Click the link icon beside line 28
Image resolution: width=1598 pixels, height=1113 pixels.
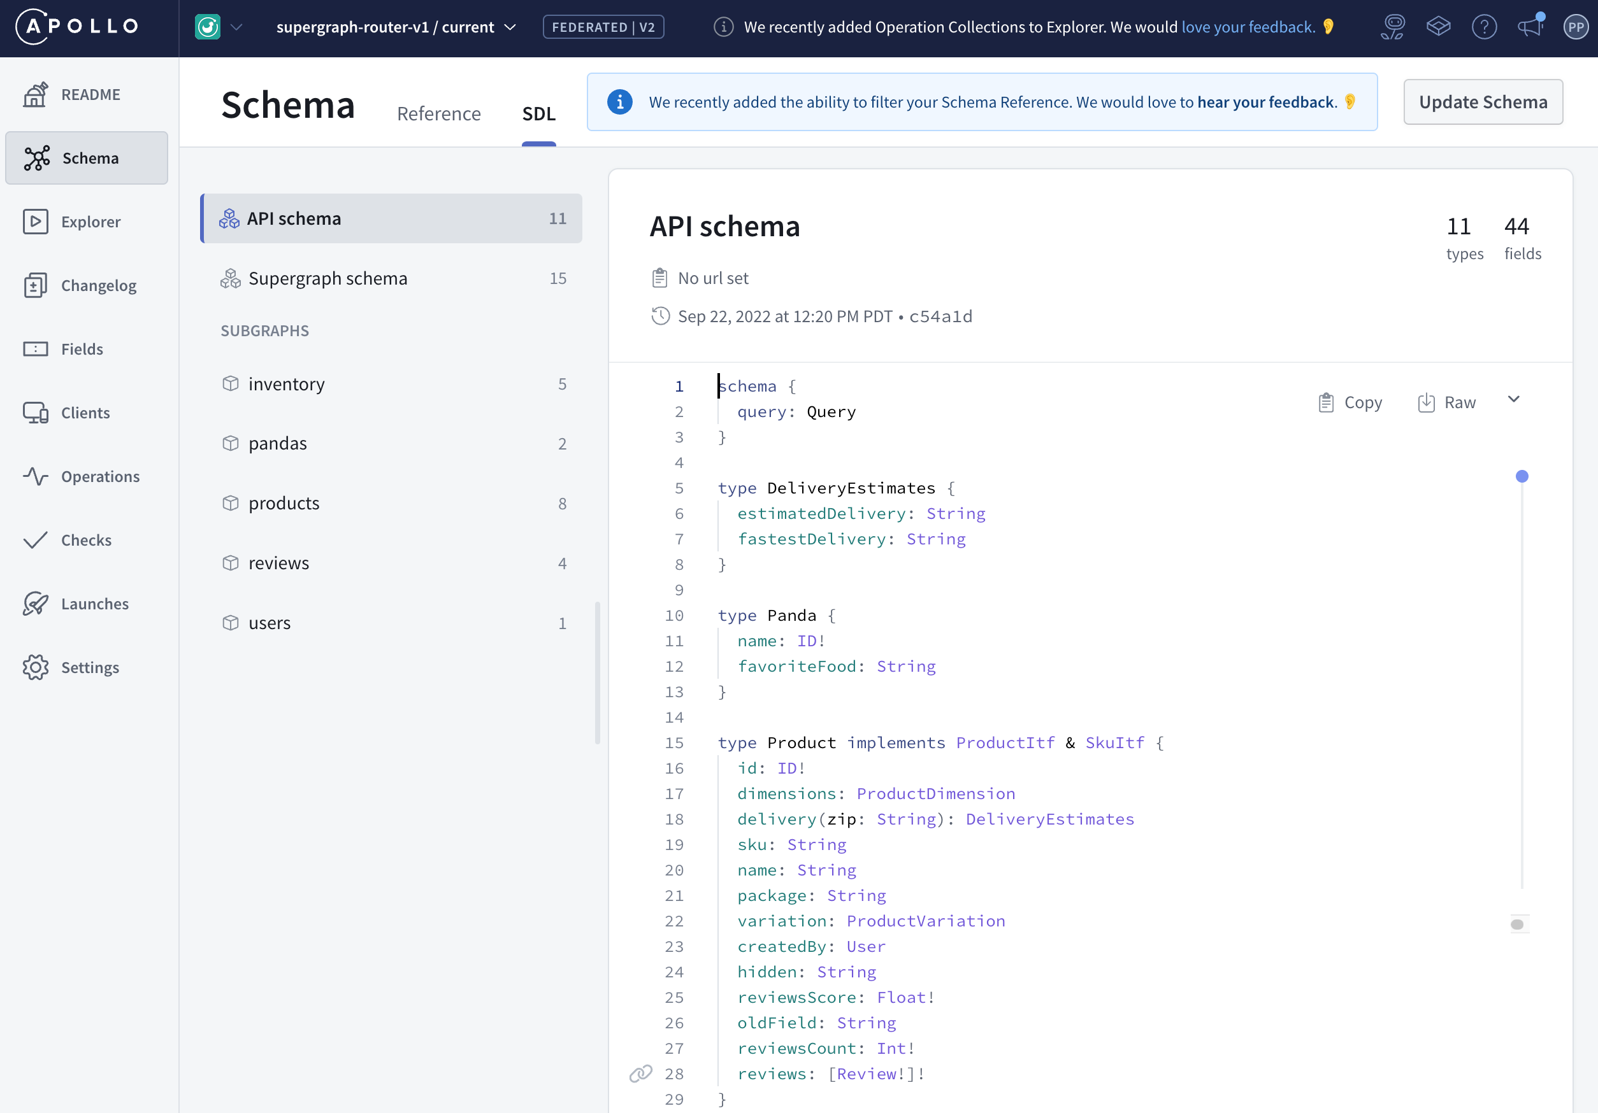point(640,1074)
